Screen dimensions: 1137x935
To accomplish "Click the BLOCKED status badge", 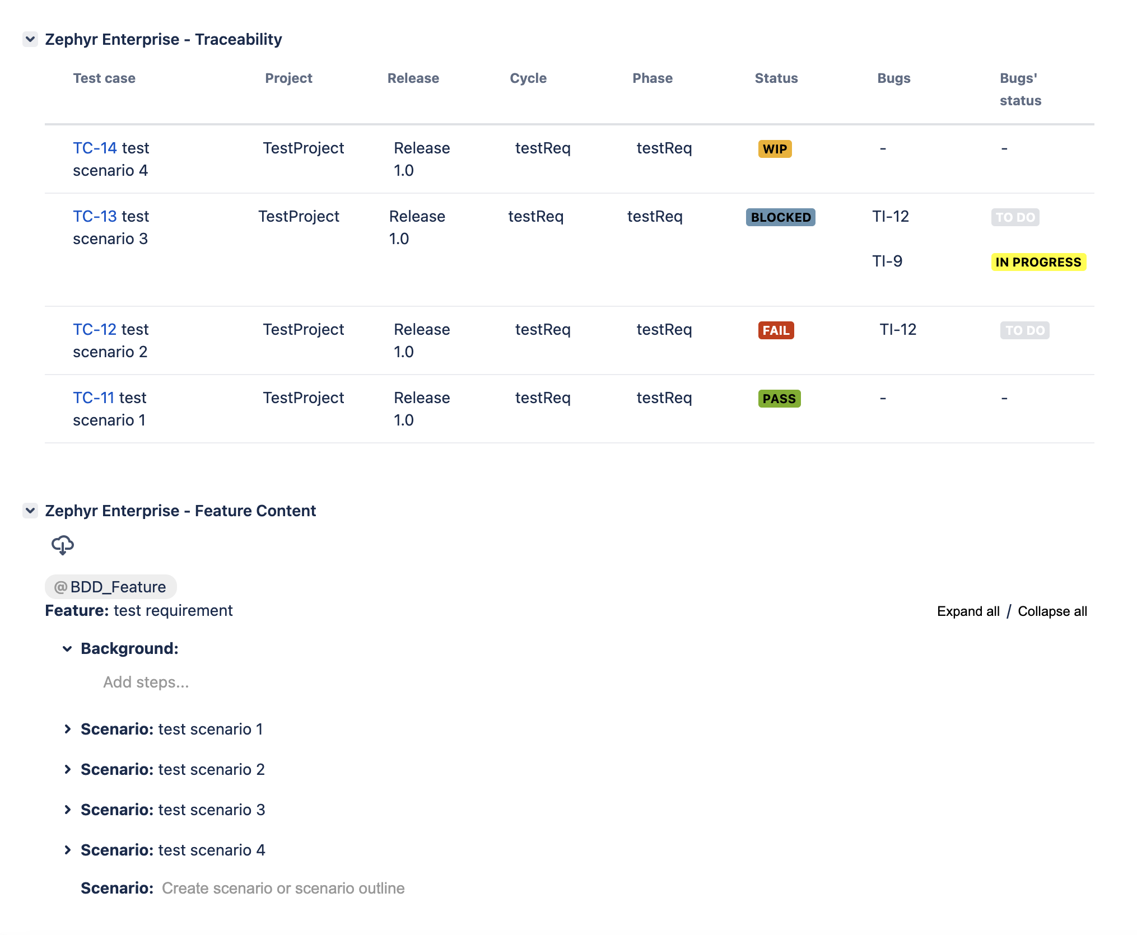I will pyautogui.click(x=780, y=217).
